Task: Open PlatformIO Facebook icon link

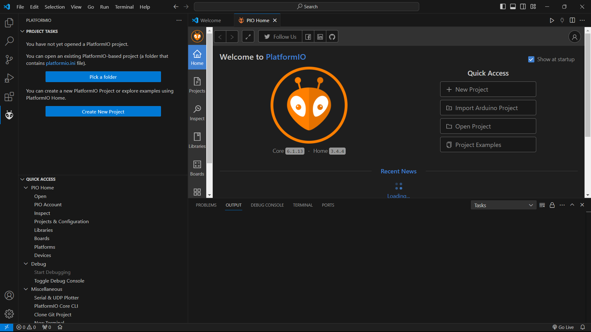Action: [308, 37]
